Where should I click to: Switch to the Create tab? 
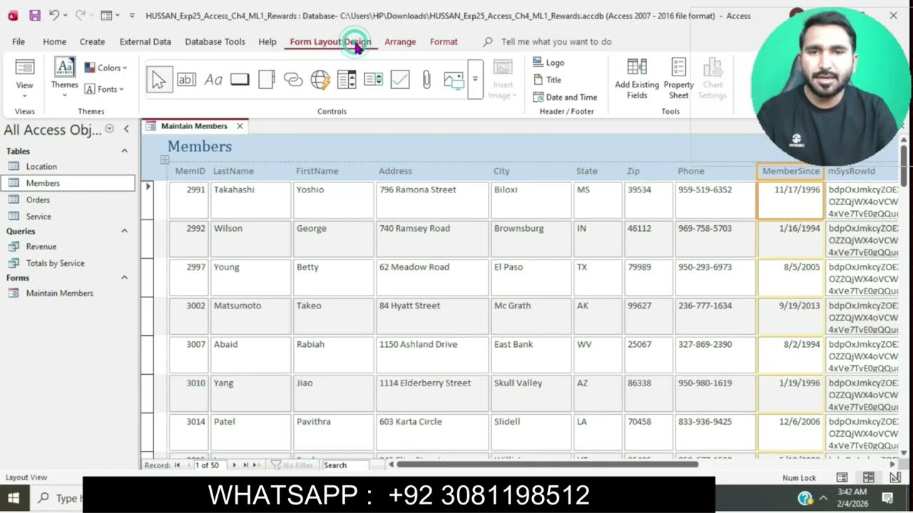[x=92, y=41]
